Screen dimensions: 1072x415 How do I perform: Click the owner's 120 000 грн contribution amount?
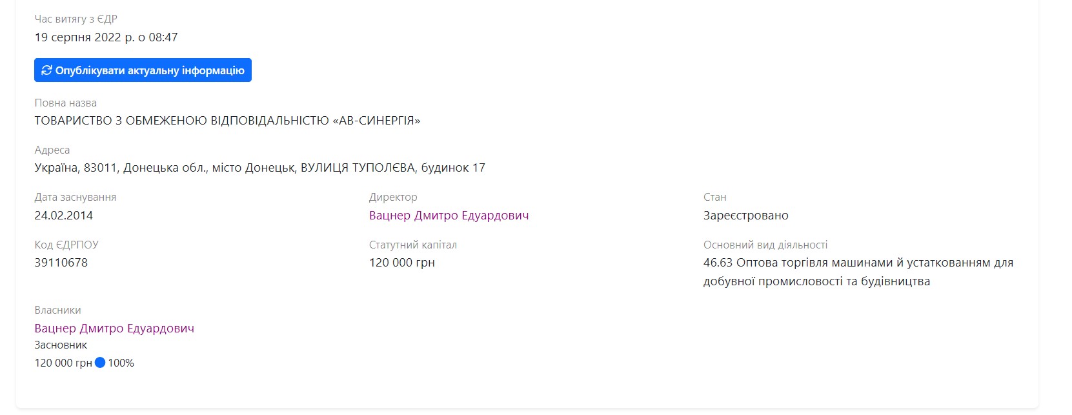tap(63, 363)
